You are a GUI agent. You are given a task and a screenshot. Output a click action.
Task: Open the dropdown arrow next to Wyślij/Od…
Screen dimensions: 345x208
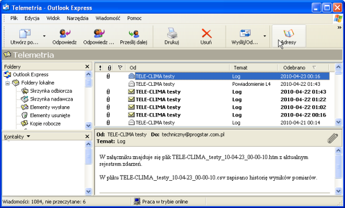coord(265,36)
